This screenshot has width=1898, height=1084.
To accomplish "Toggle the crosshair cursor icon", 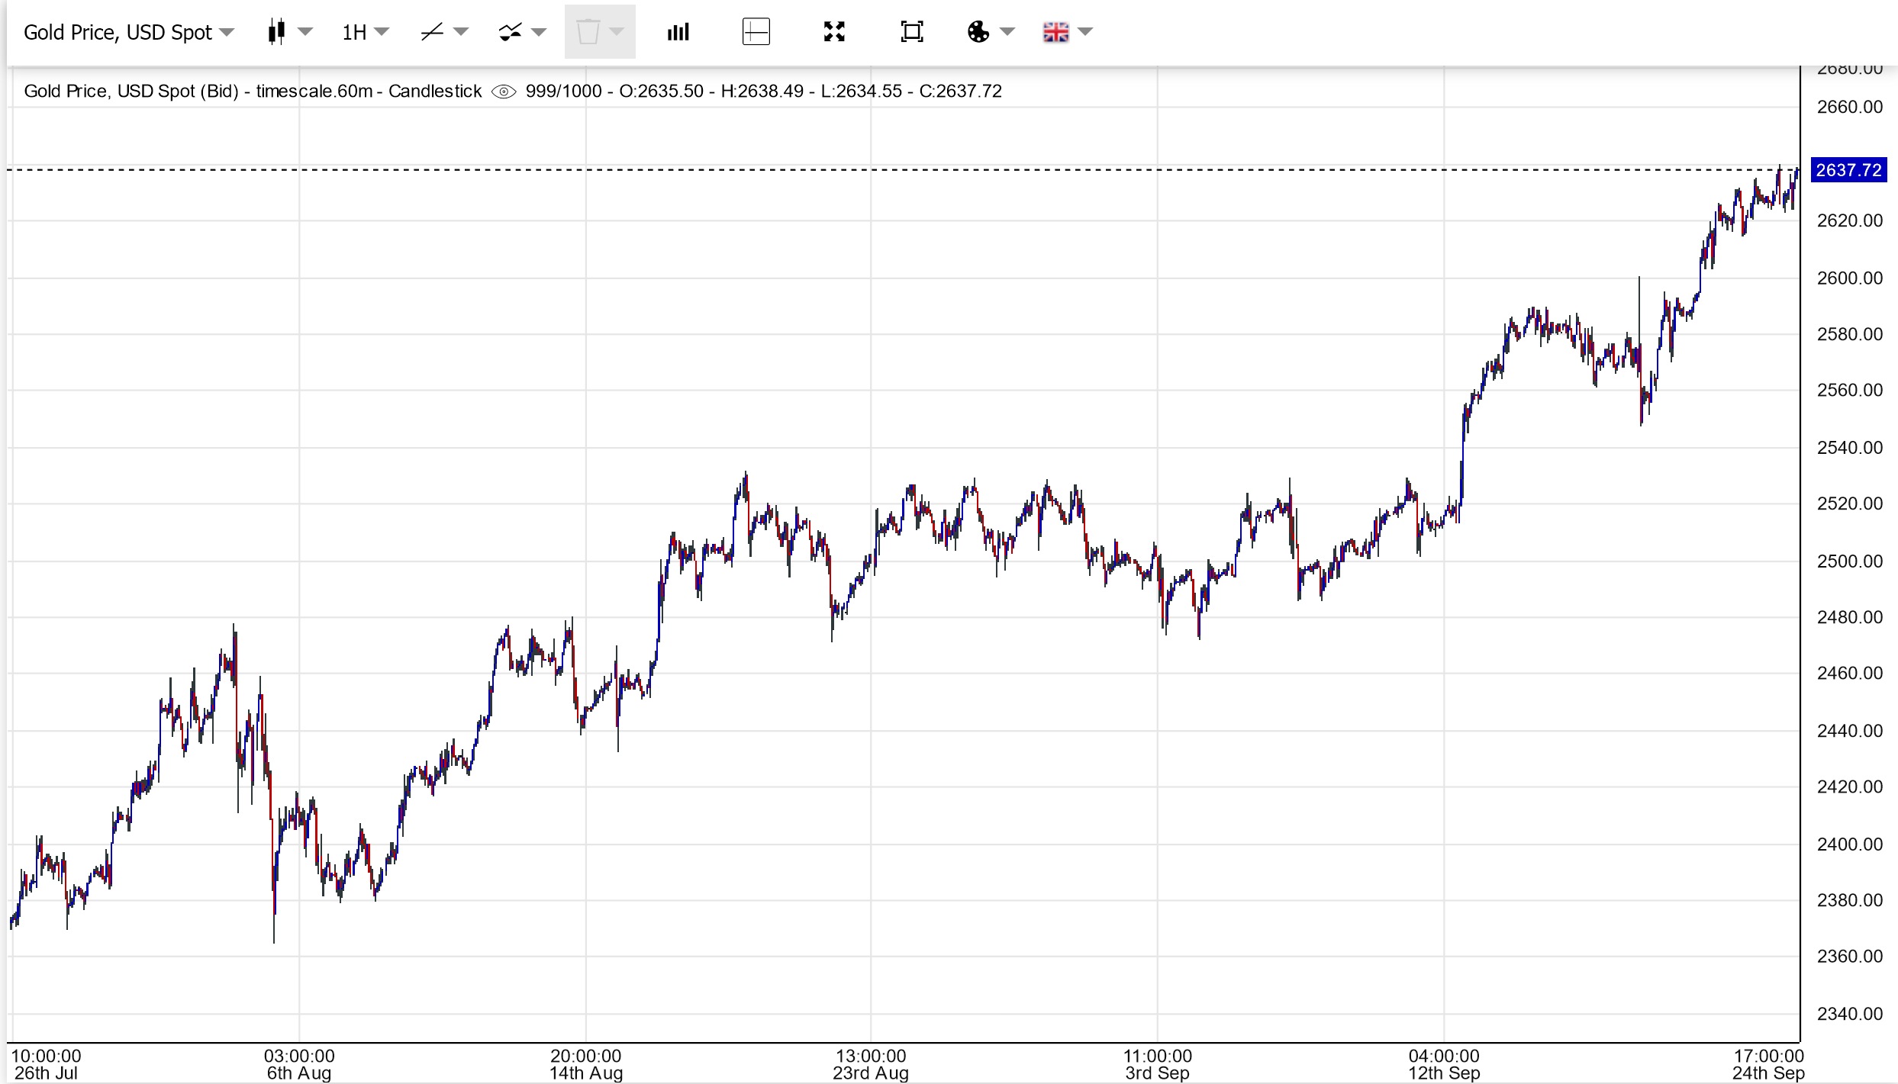I will pyautogui.click(x=756, y=32).
